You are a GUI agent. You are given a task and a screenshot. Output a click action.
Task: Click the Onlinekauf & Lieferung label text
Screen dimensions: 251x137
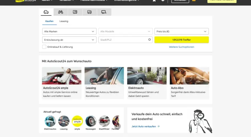point(60,47)
